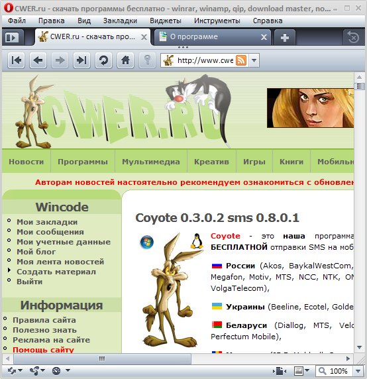Open the Книги site section
Viewport: 367px width, 379px height.
click(291, 162)
